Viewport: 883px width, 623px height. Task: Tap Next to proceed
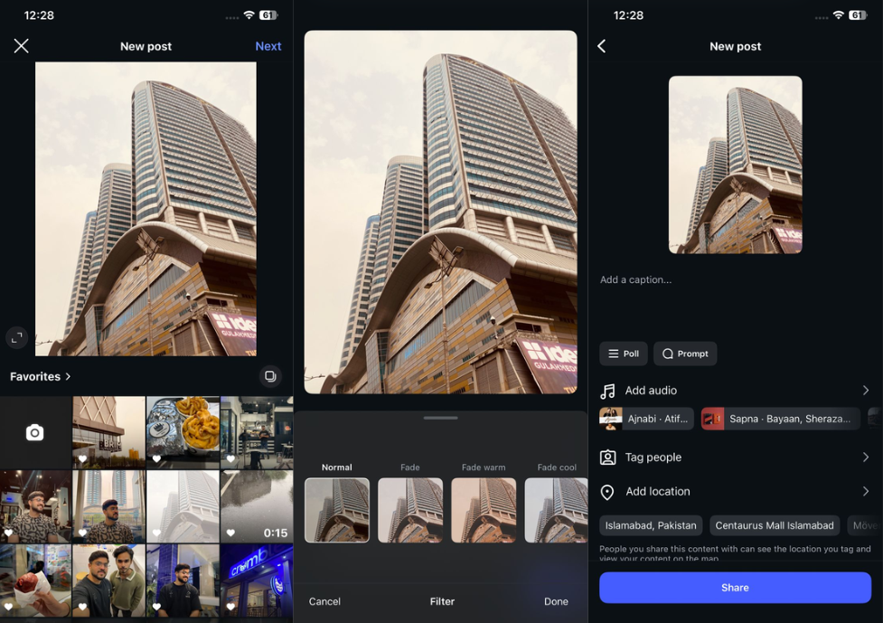pyautogui.click(x=268, y=45)
